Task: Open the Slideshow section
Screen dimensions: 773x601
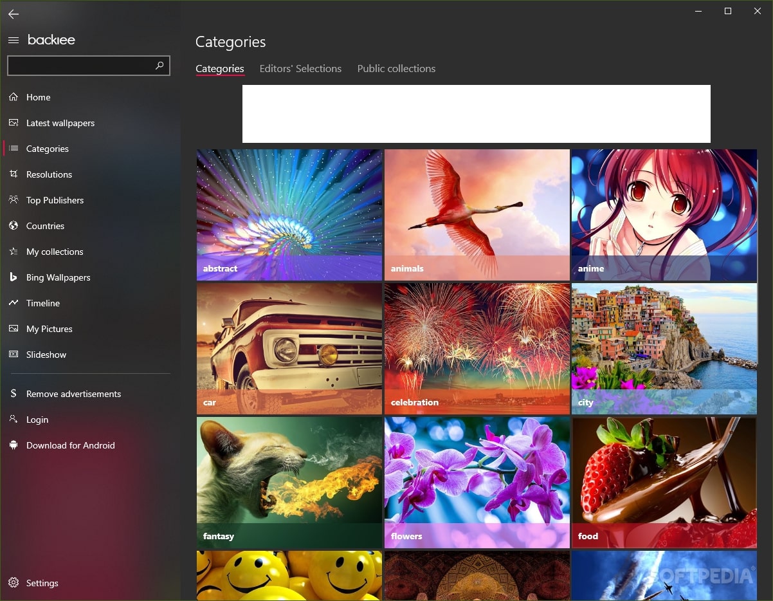Action: 46,355
